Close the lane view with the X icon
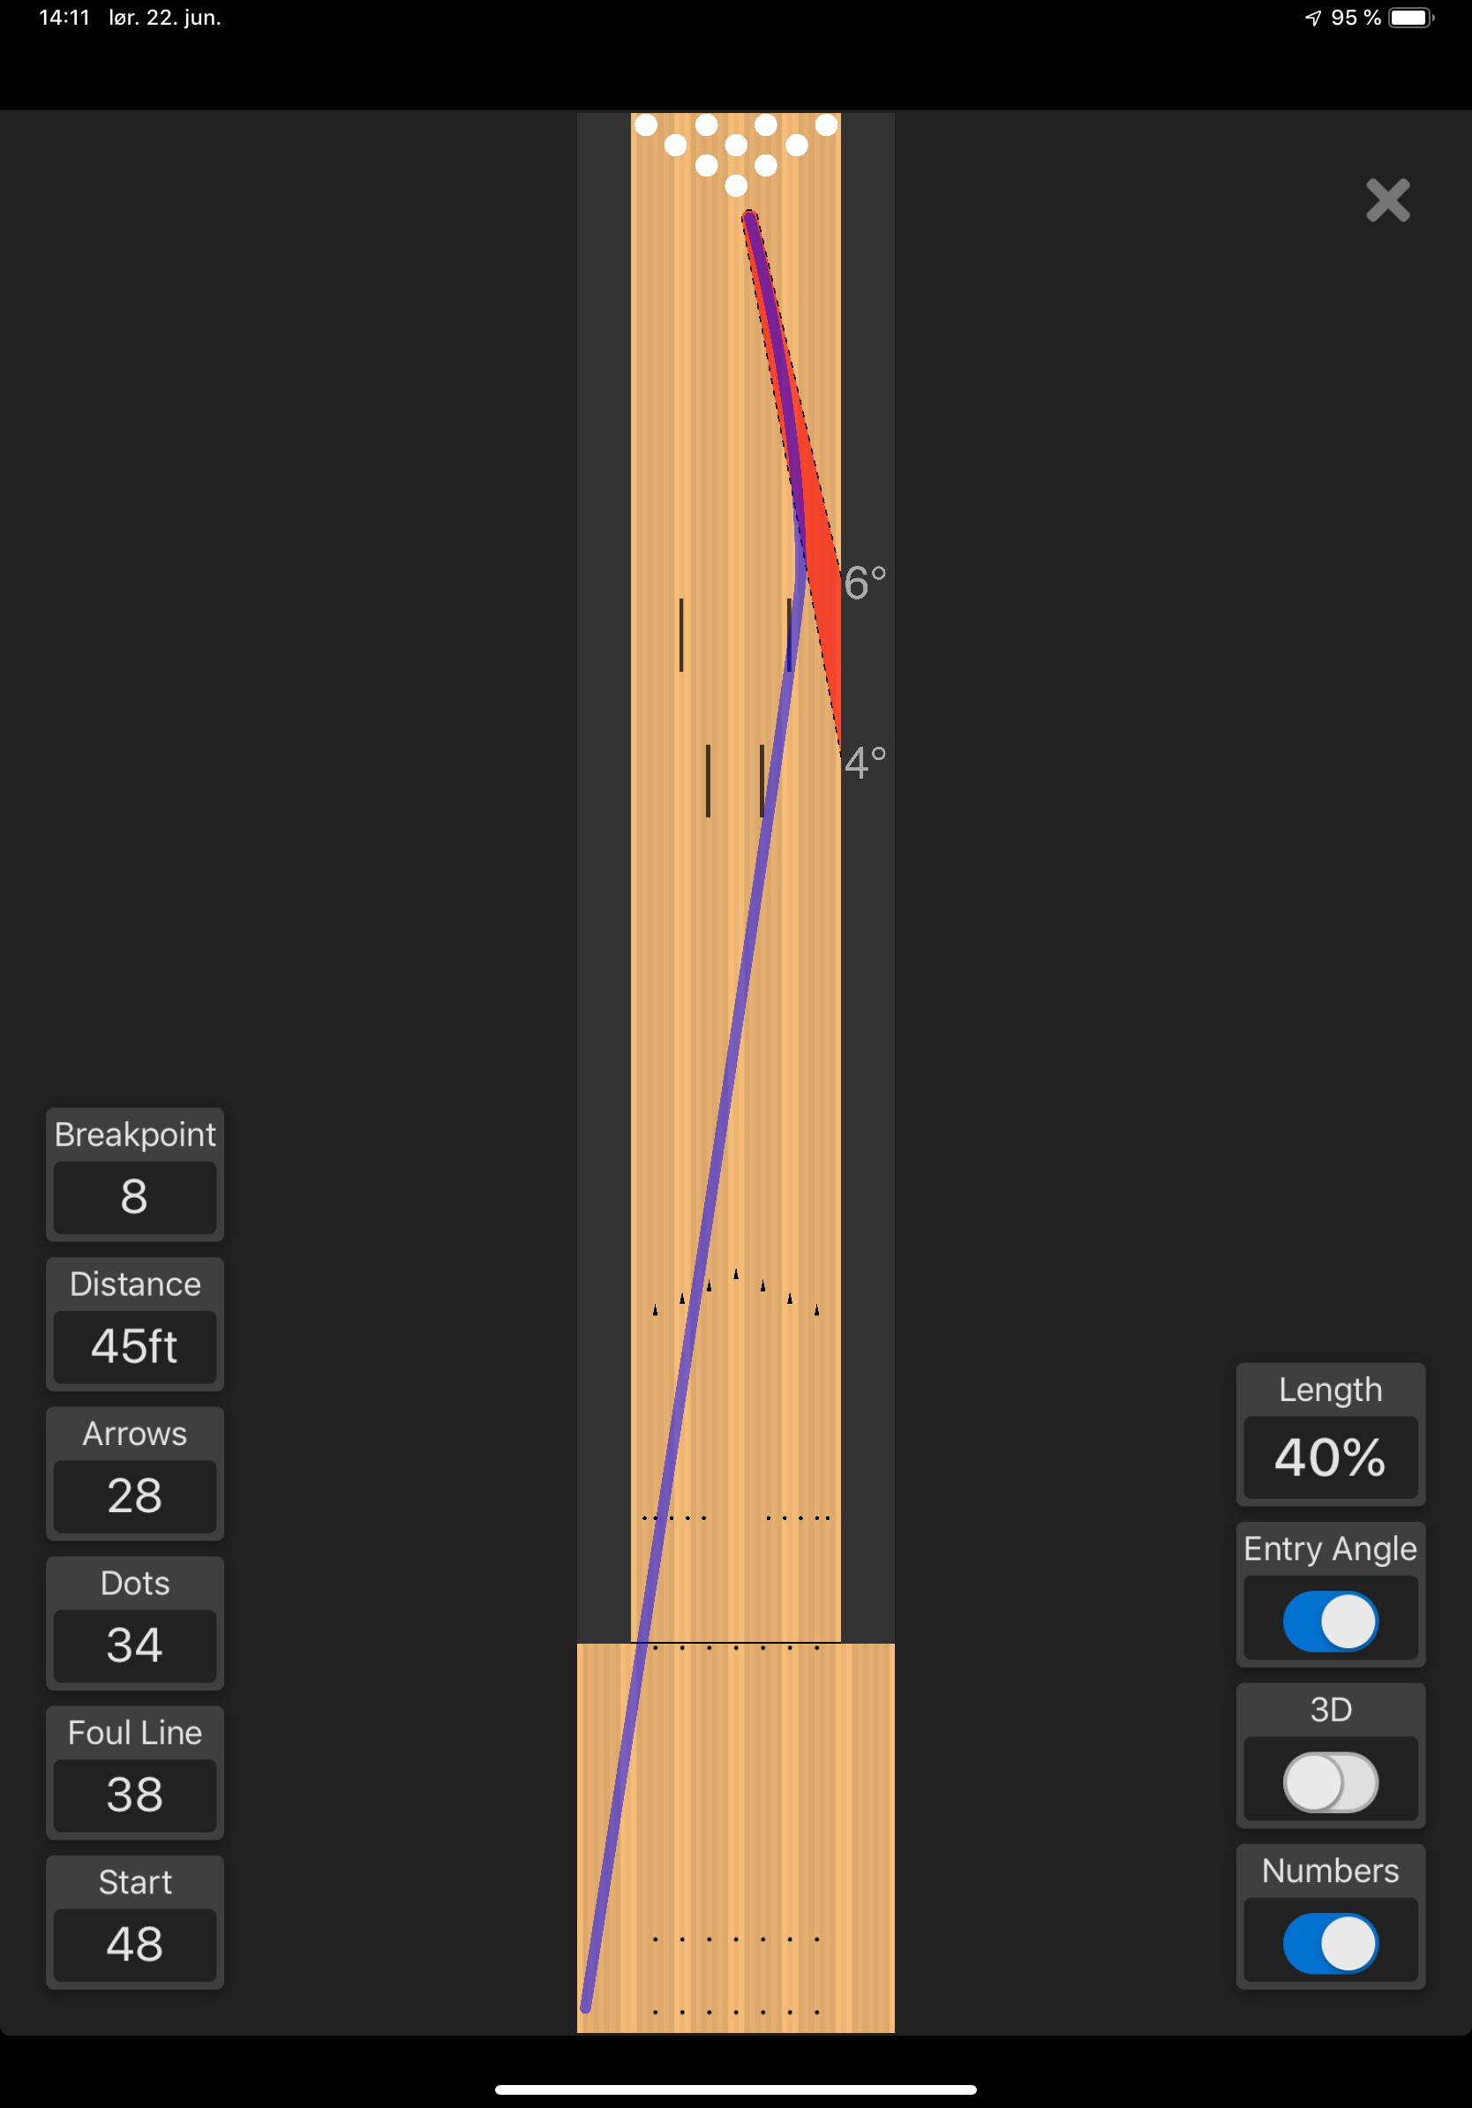The width and height of the screenshot is (1472, 2108). pyautogui.click(x=1387, y=200)
